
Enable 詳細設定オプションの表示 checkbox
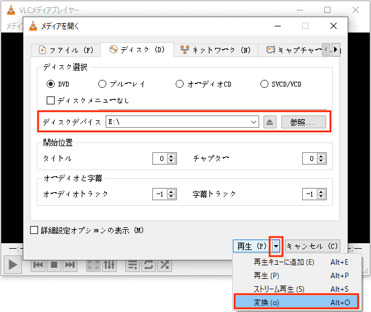[x=34, y=230]
